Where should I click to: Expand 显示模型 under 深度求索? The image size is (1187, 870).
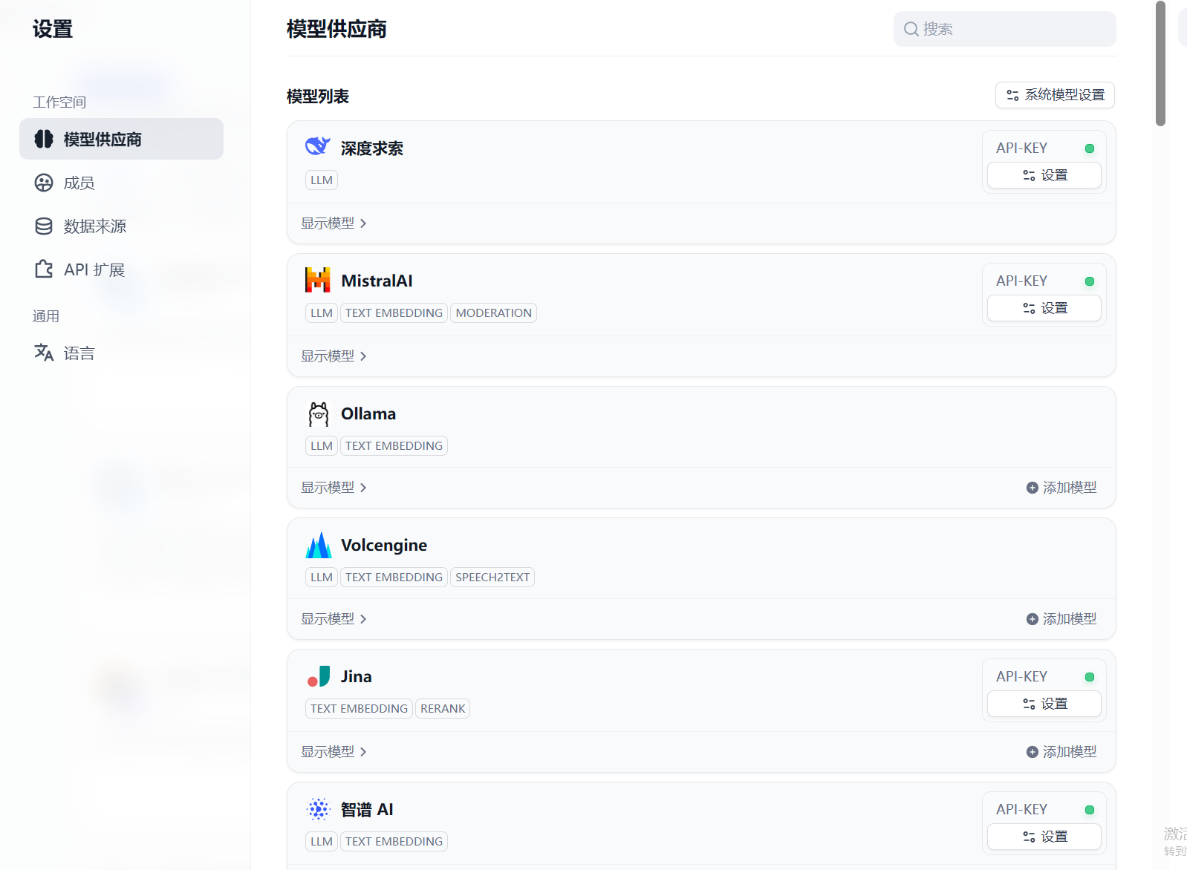coord(334,223)
